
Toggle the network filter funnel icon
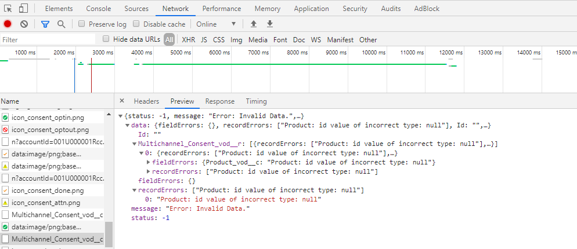[x=45, y=24]
